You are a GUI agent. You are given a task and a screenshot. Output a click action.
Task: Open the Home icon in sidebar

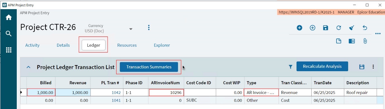9,18
